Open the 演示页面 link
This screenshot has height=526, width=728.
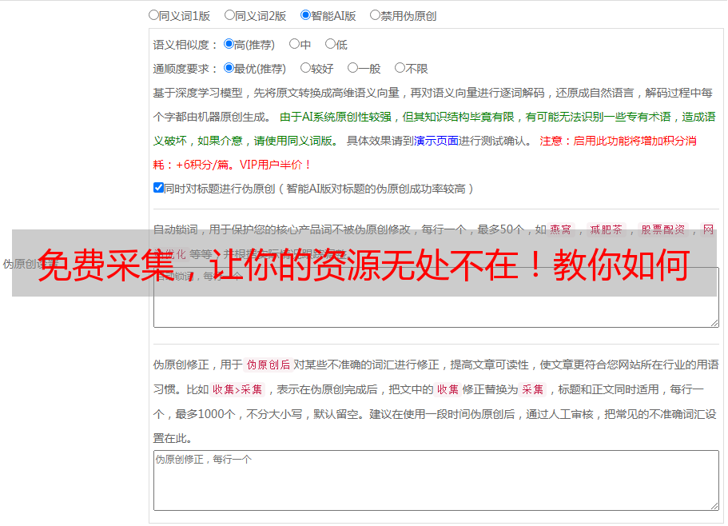436,141
